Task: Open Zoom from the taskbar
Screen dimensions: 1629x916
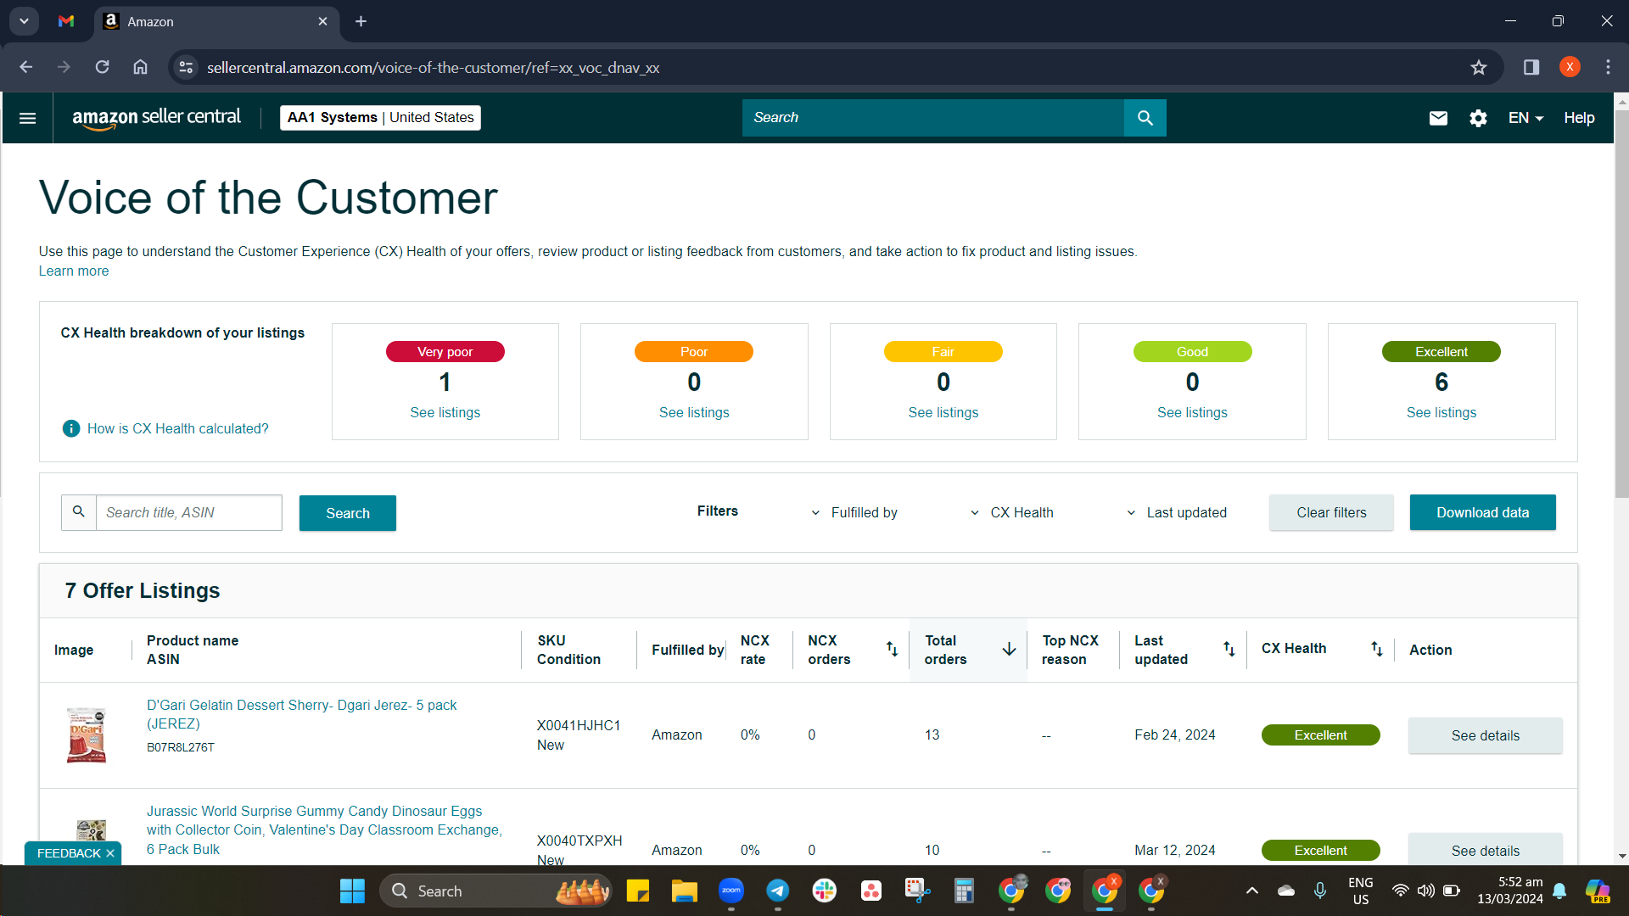Action: [x=731, y=891]
